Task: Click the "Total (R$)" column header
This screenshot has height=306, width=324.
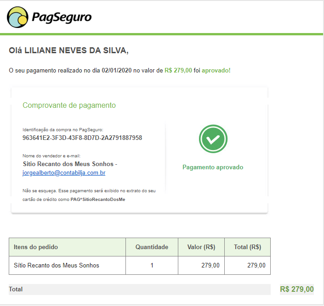Action: click(x=247, y=247)
